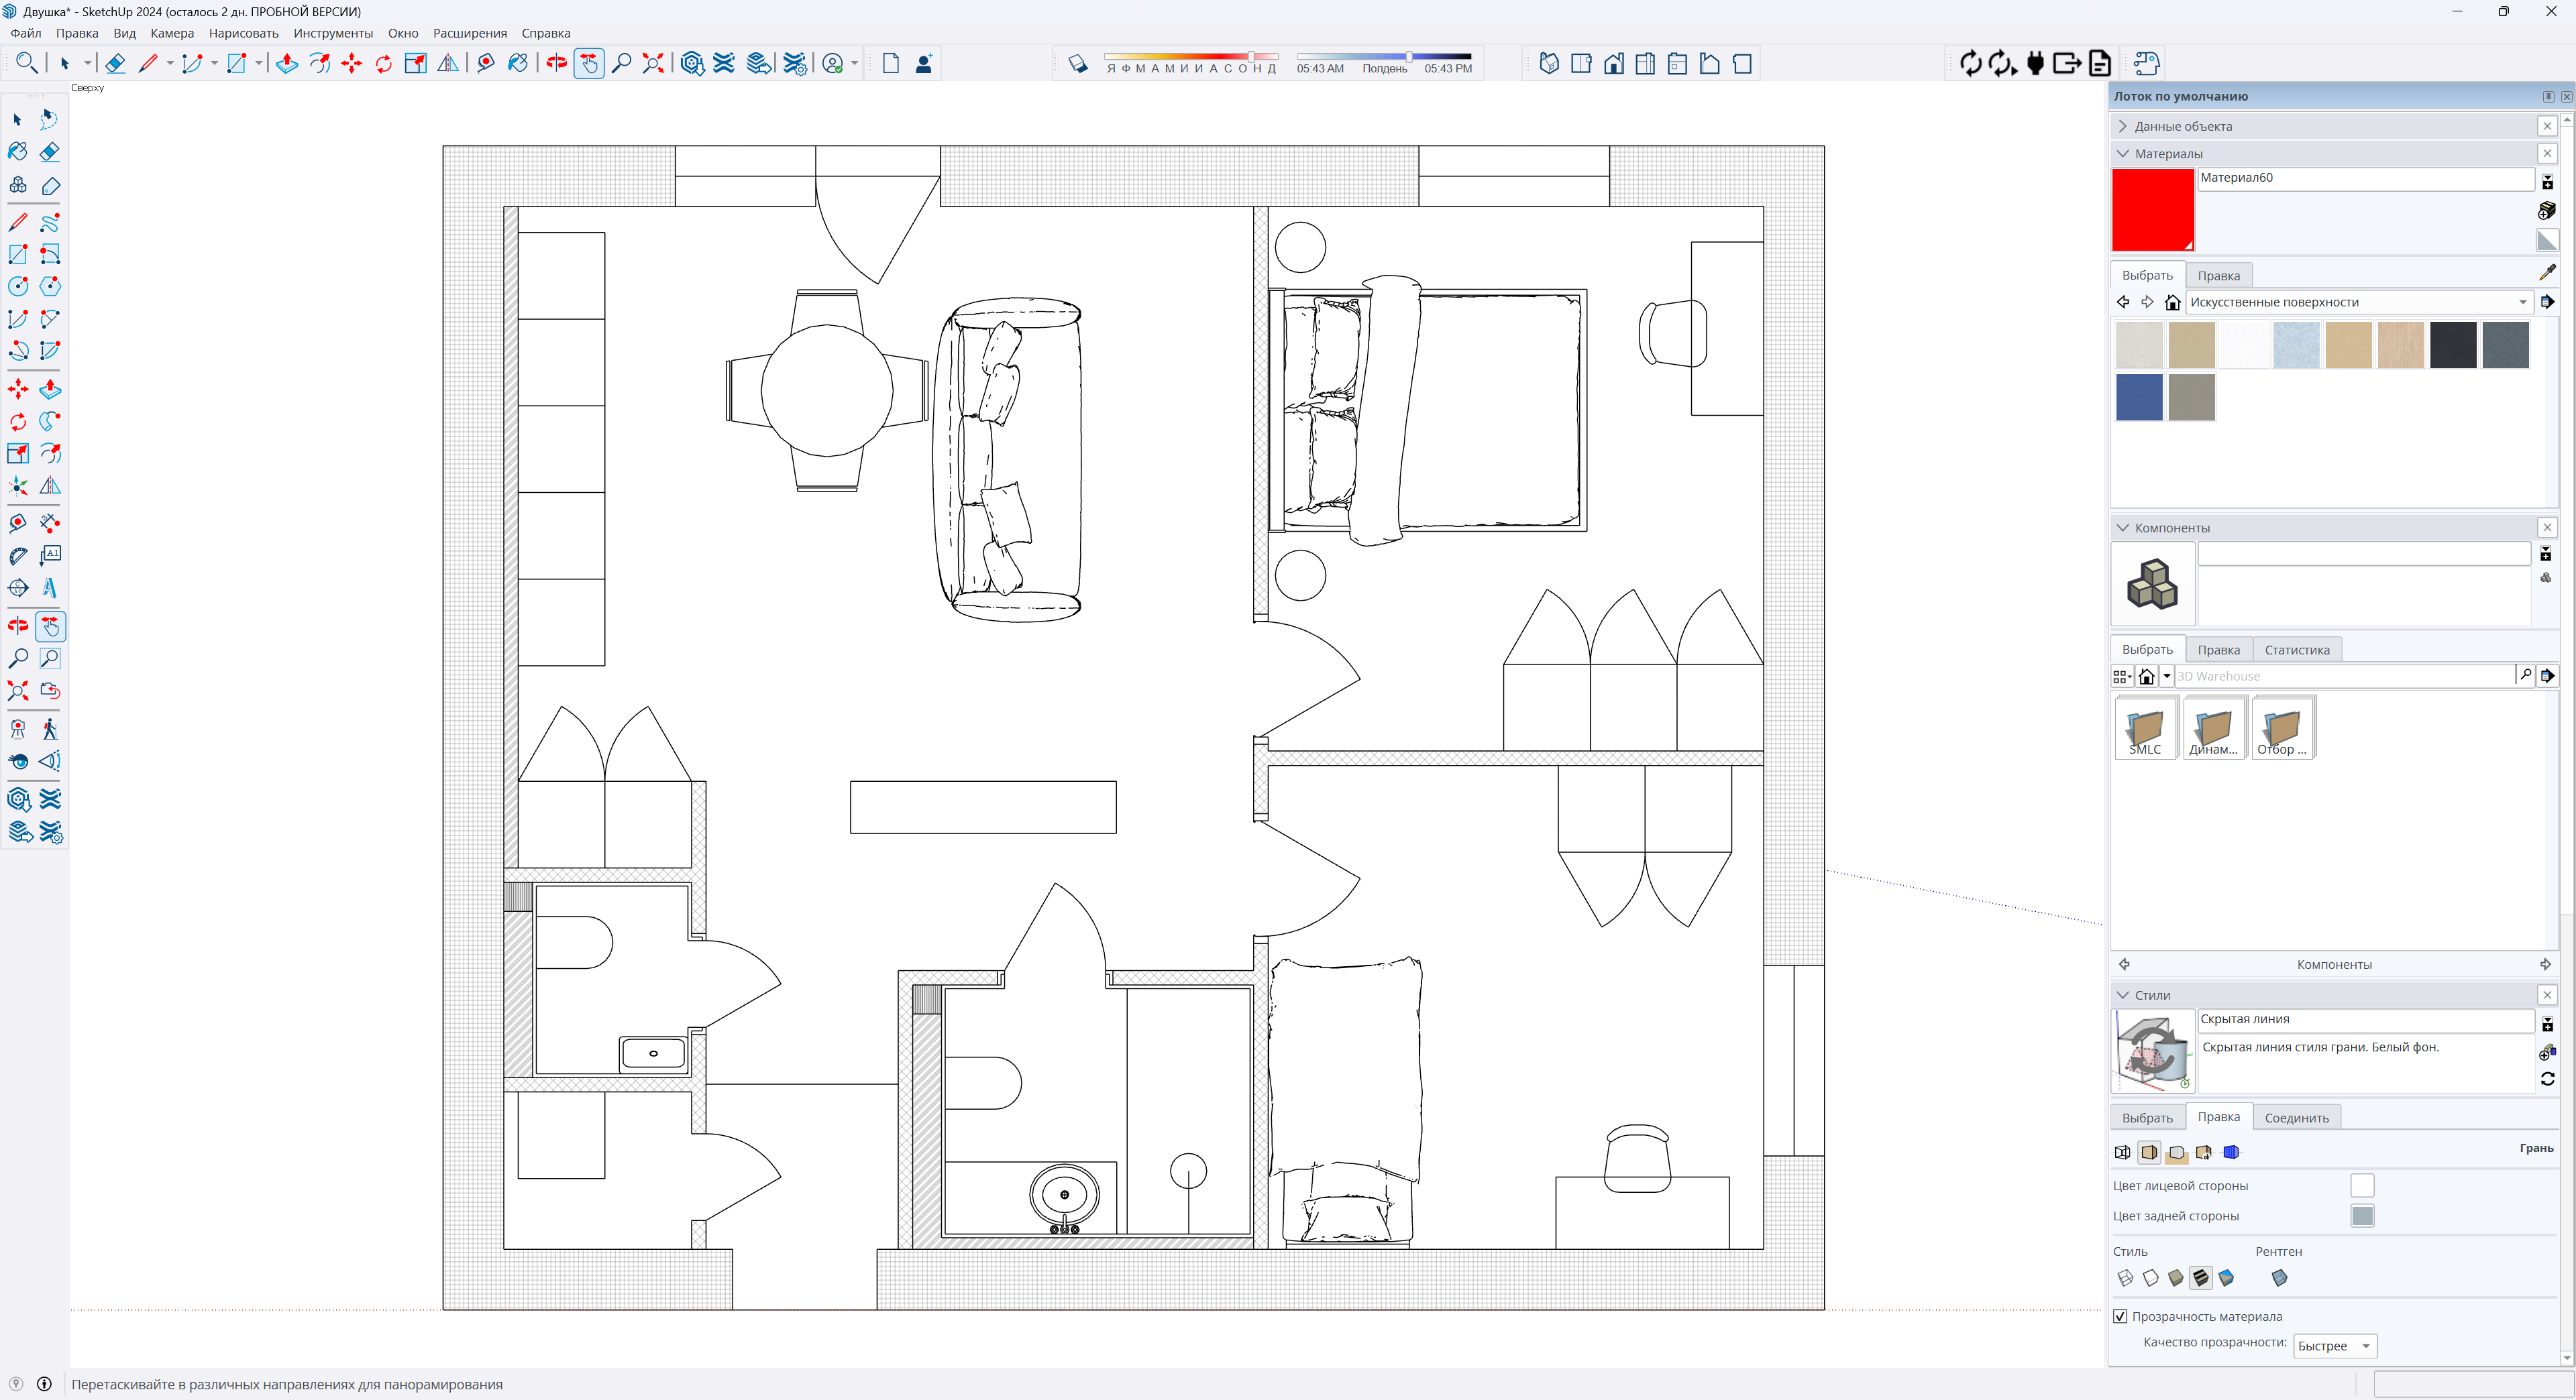Select the Eraser tool in top toolbar
The height and width of the screenshot is (1400, 2576).
click(115, 64)
